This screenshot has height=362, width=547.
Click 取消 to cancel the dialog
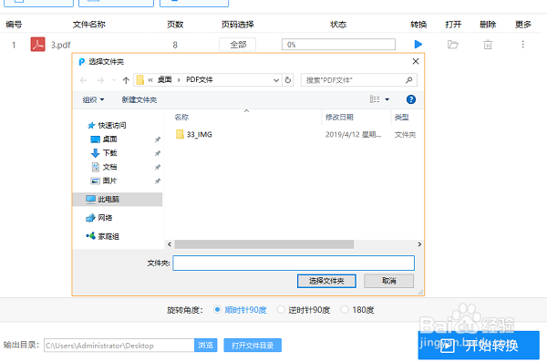[x=389, y=281]
